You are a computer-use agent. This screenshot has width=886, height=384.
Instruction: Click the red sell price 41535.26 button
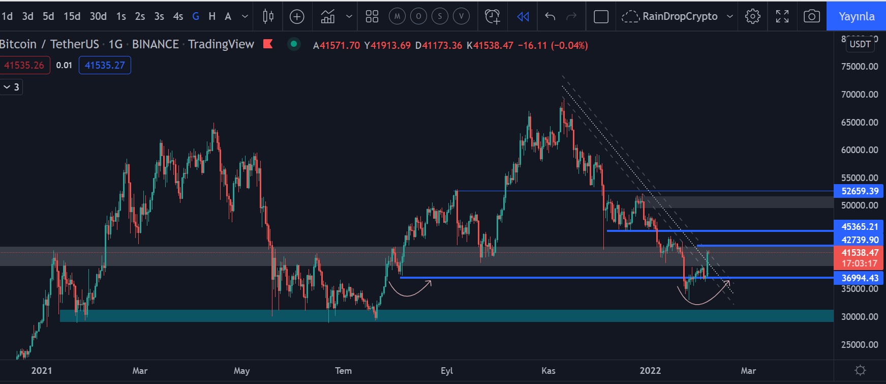pyautogui.click(x=24, y=65)
